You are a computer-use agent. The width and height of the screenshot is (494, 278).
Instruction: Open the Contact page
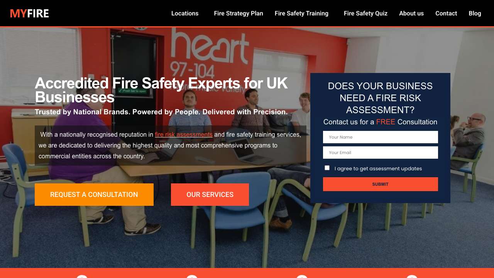pyautogui.click(x=446, y=14)
